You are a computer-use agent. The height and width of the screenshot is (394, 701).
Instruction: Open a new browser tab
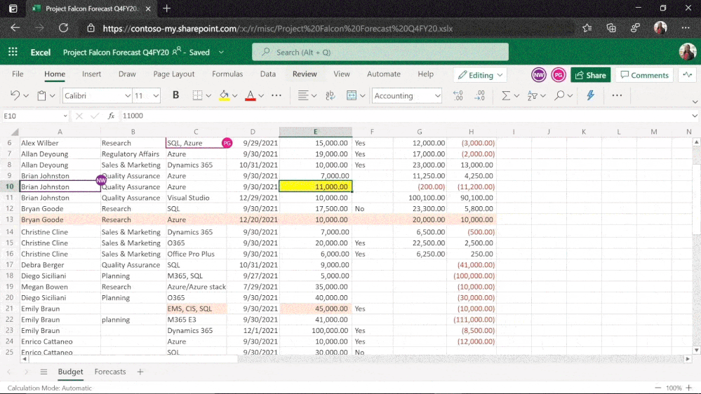[167, 8]
